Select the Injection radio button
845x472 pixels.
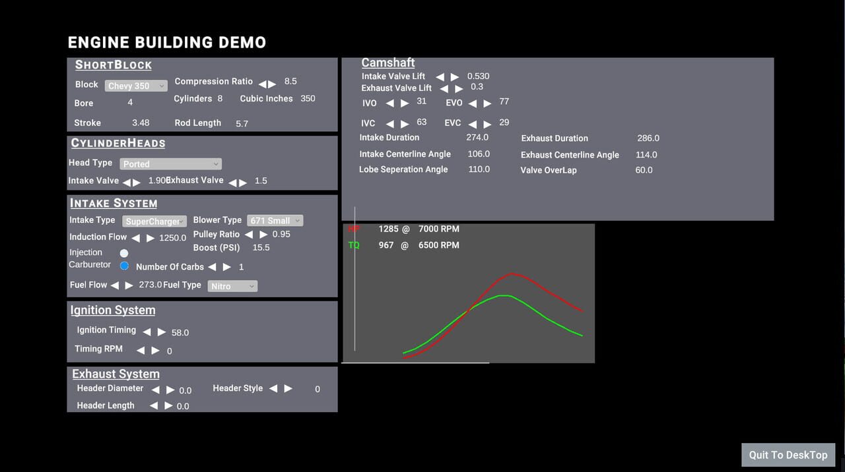(x=124, y=253)
